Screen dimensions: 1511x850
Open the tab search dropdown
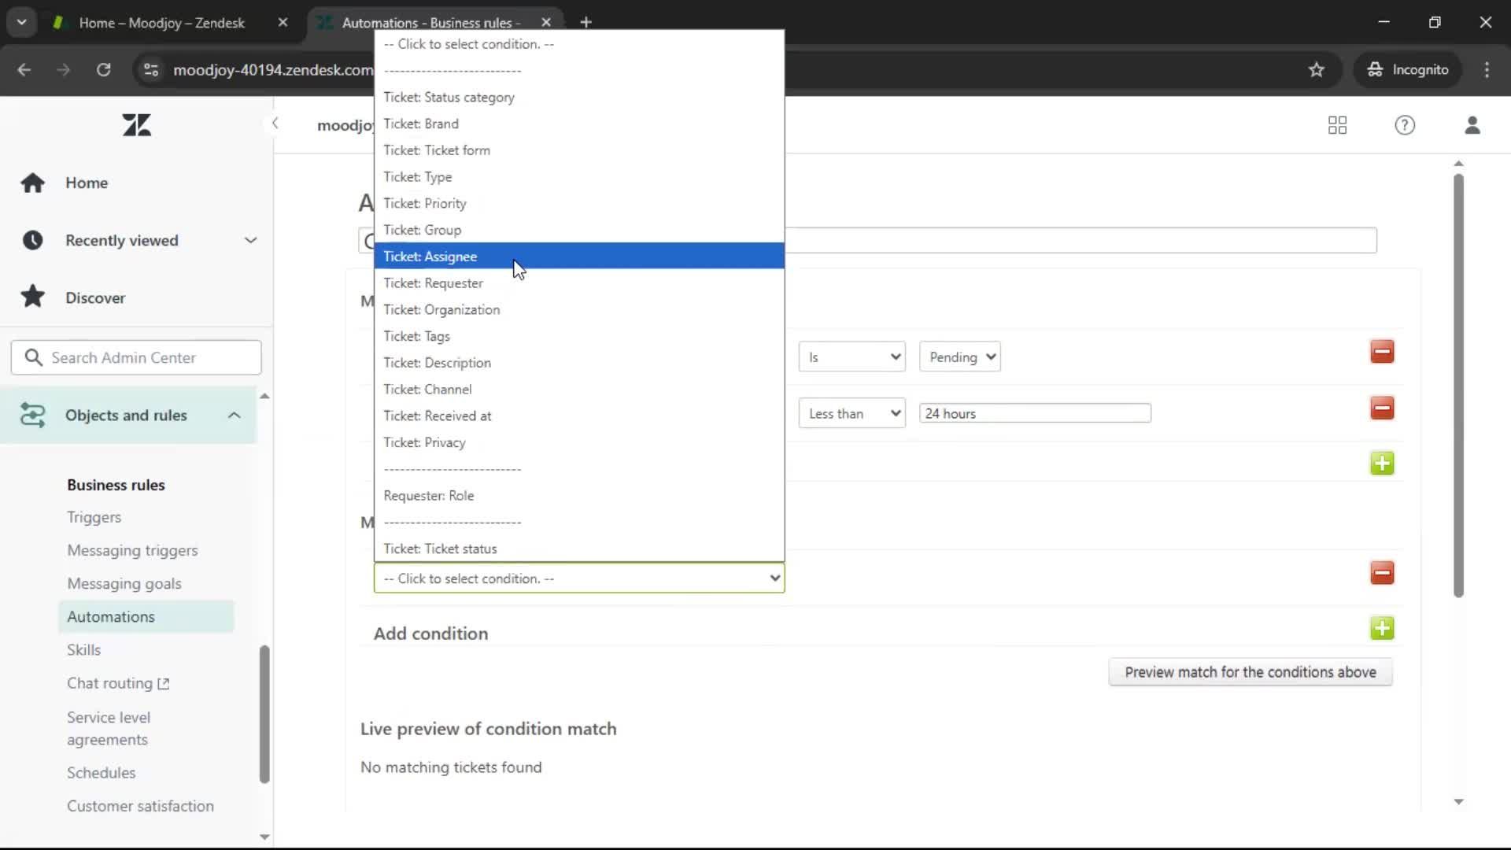[21, 22]
